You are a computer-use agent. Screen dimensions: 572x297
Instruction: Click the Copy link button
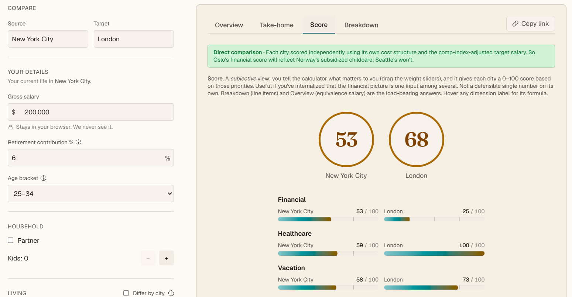click(530, 24)
